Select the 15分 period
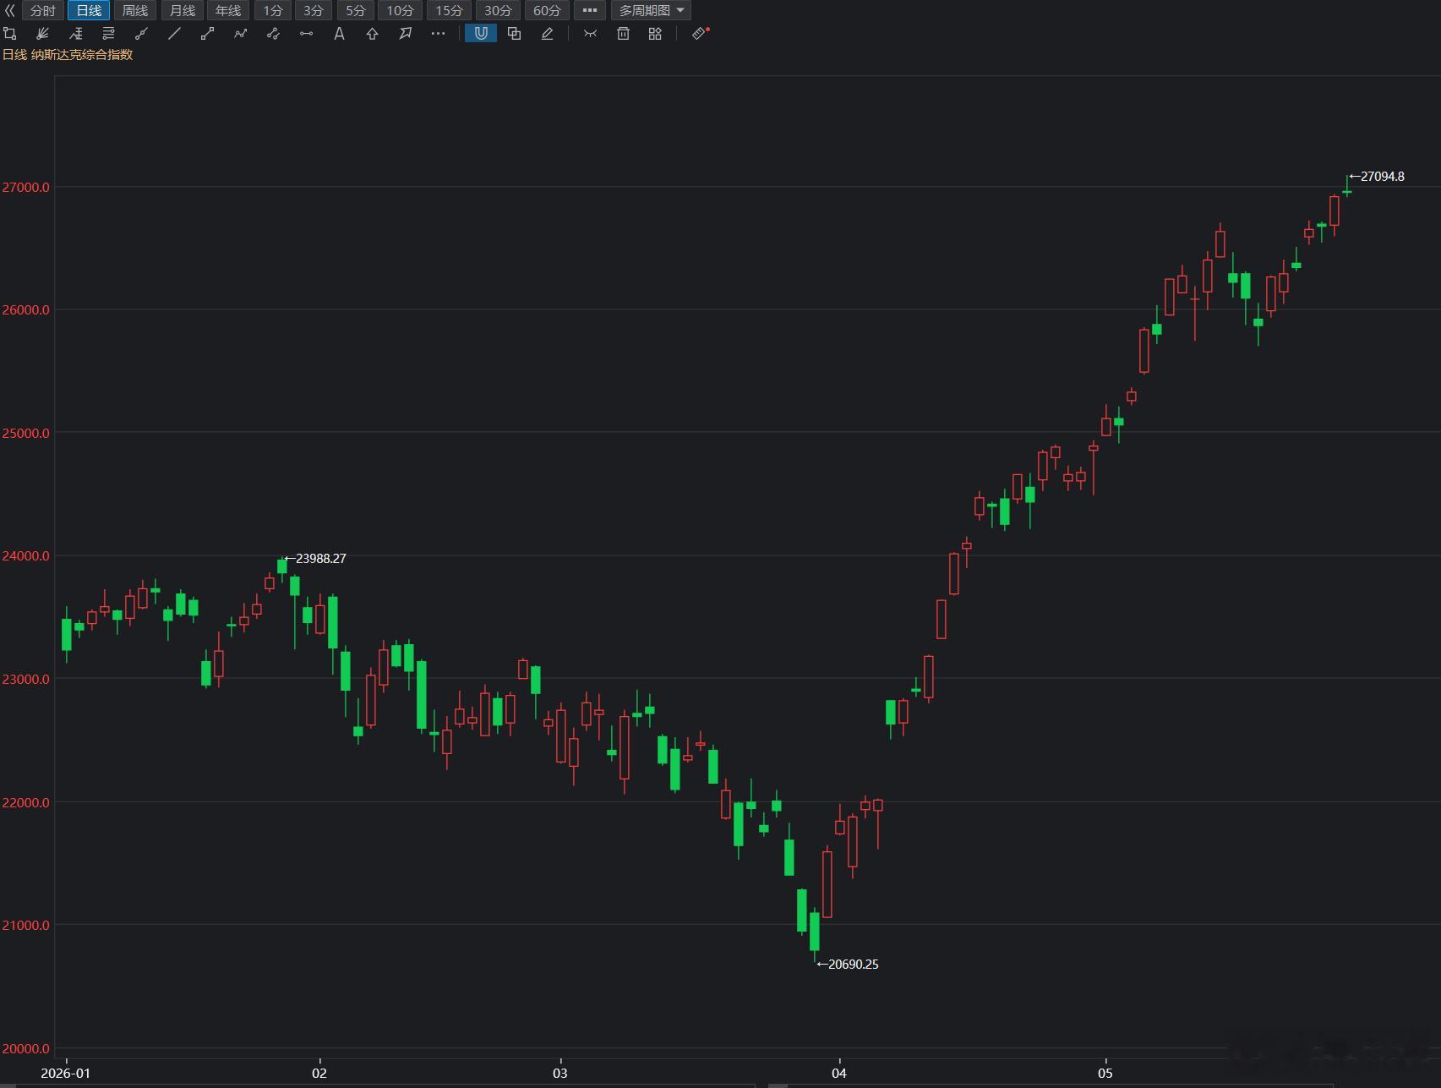 (x=450, y=10)
